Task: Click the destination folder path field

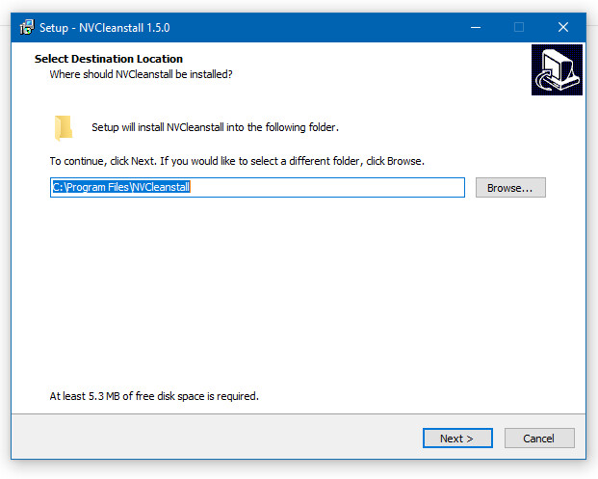Action: [257, 187]
